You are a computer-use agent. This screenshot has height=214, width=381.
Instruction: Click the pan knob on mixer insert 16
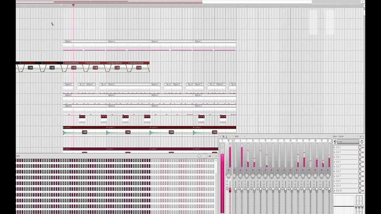303,176
